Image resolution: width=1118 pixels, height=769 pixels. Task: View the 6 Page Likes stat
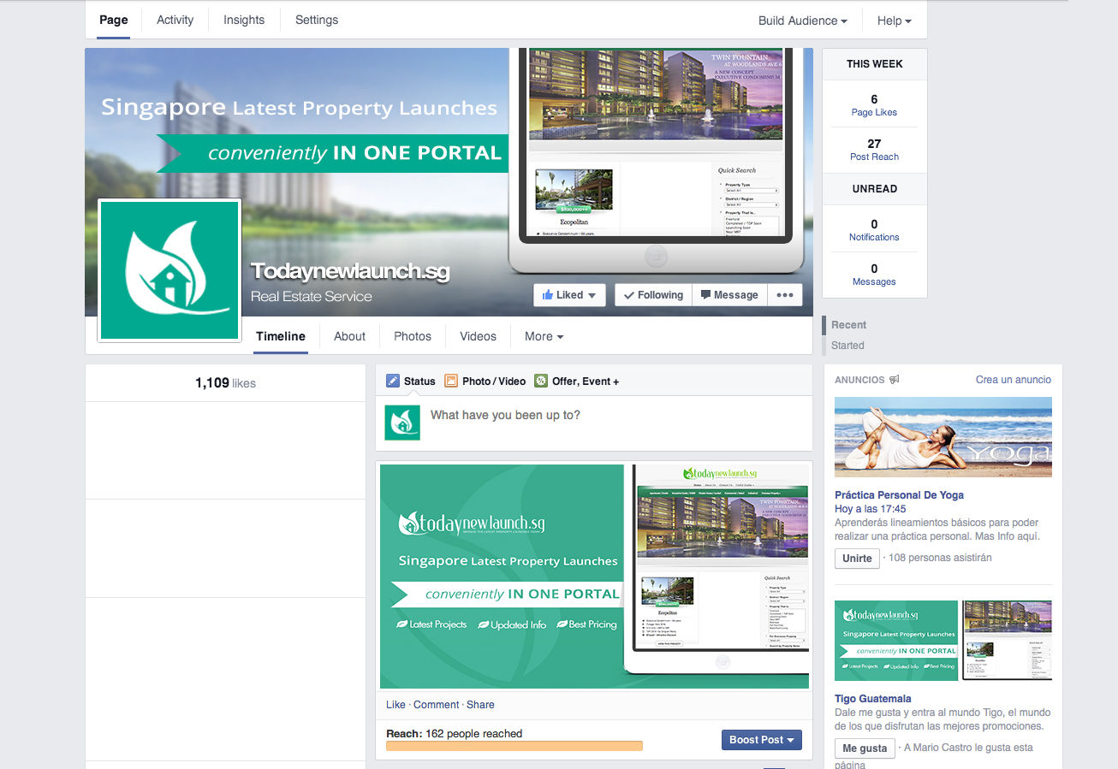point(874,104)
